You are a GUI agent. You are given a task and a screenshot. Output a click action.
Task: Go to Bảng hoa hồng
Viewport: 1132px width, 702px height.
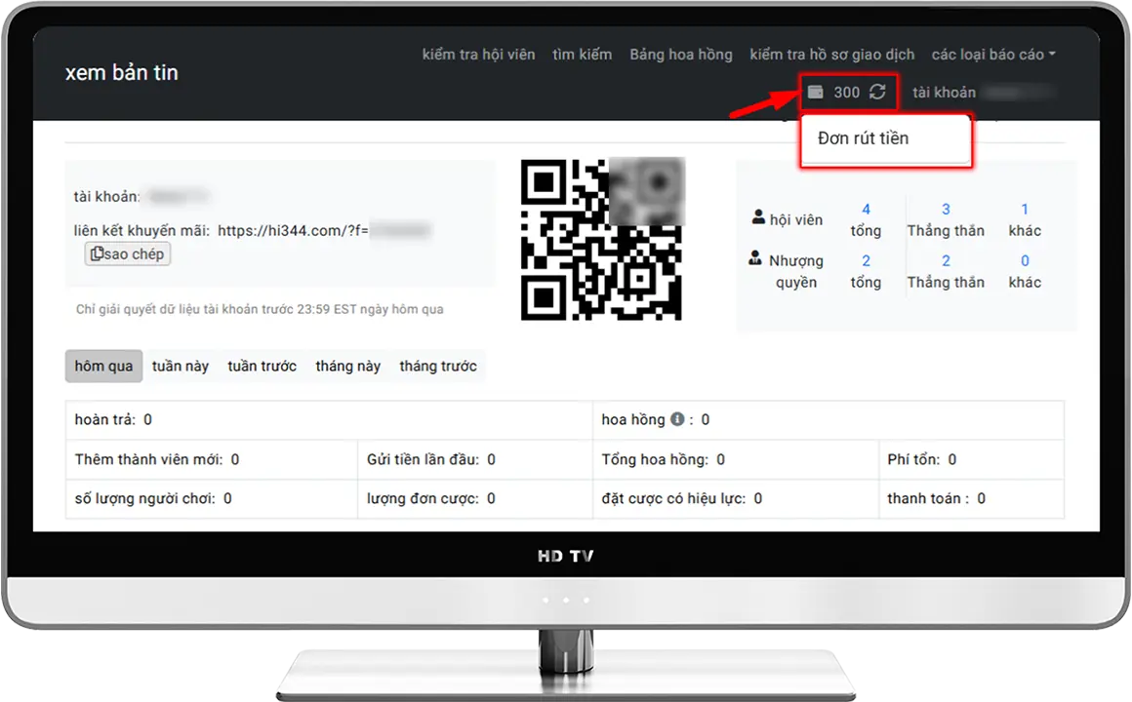(x=681, y=54)
